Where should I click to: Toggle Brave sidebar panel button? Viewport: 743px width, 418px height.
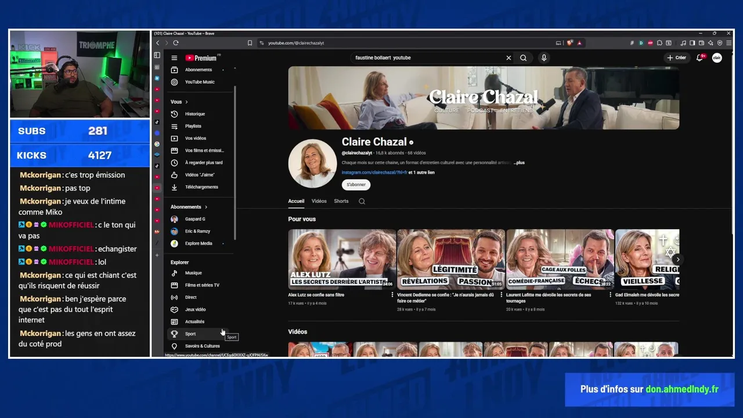click(x=693, y=43)
